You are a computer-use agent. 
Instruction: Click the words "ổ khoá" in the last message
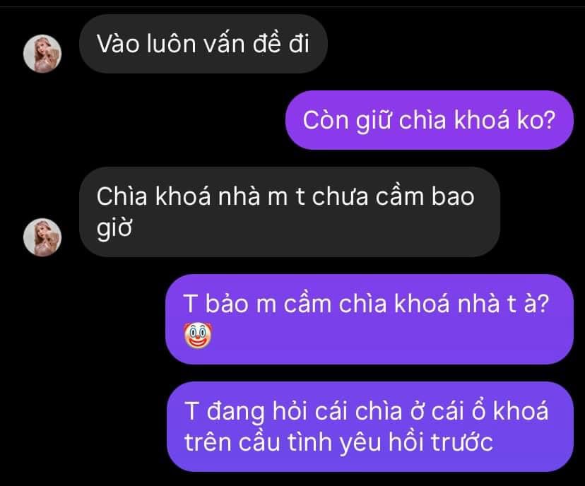[x=509, y=411]
